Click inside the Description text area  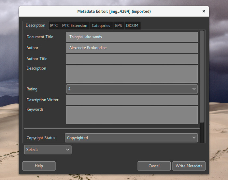click(x=132, y=74)
